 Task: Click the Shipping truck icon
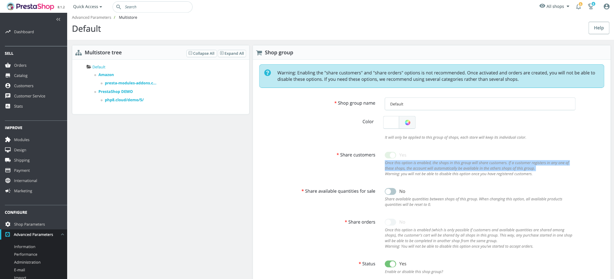point(8,160)
